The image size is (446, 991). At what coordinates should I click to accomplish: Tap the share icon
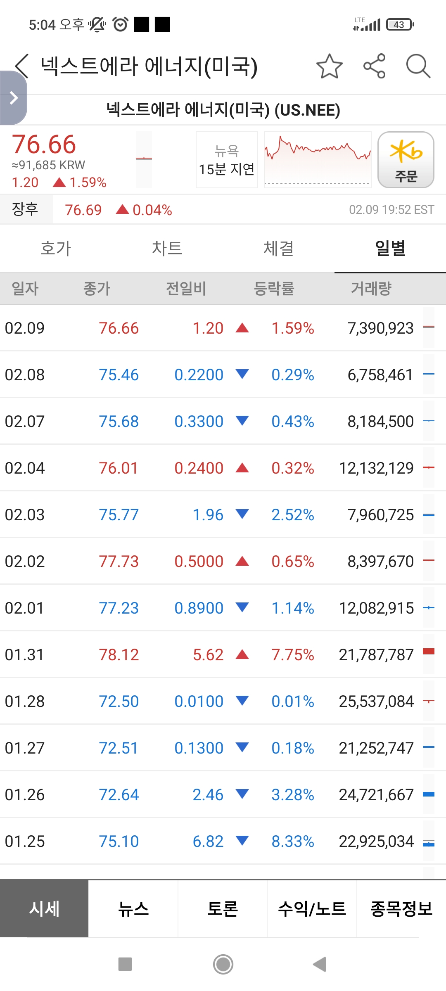(x=374, y=66)
